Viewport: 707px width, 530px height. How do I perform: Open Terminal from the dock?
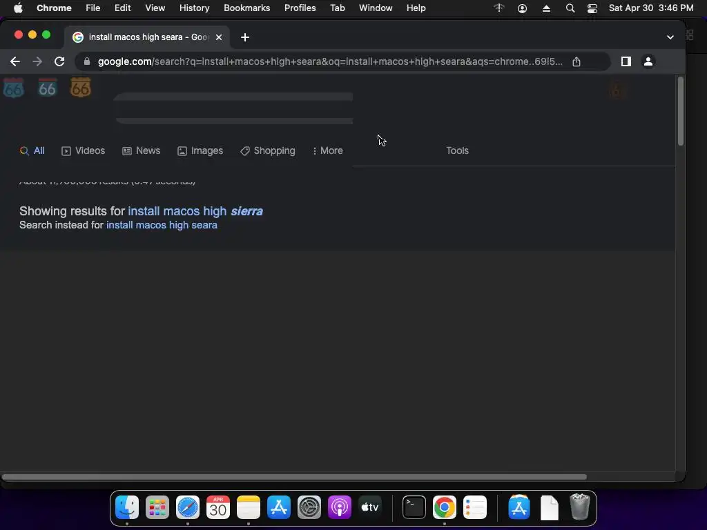(x=414, y=507)
